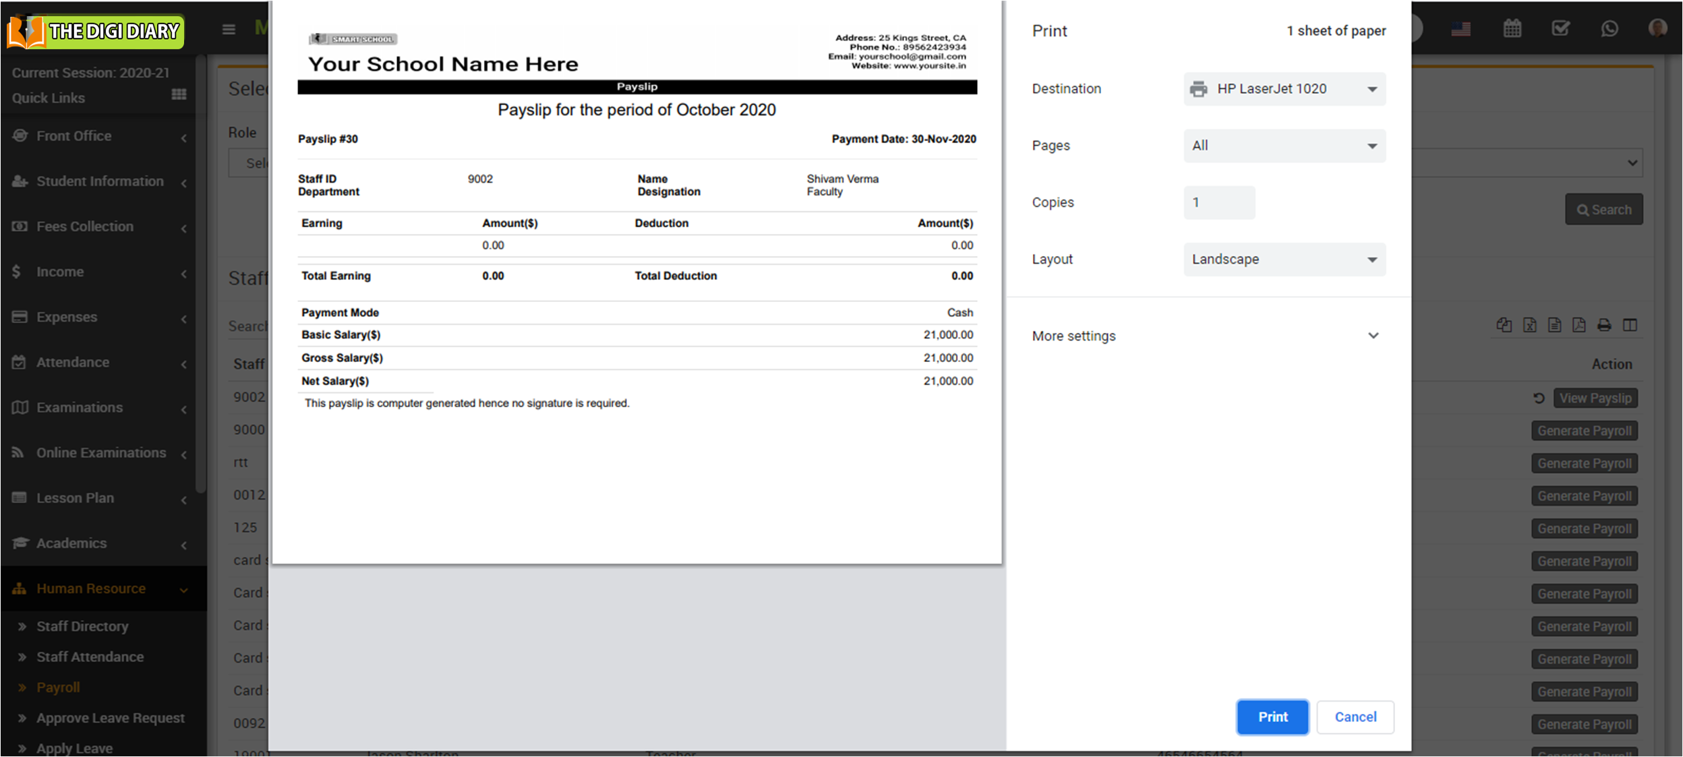The width and height of the screenshot is (1683, 757).
Task: Toggle the hamburger sidebar menu icon
Action: 229,29
